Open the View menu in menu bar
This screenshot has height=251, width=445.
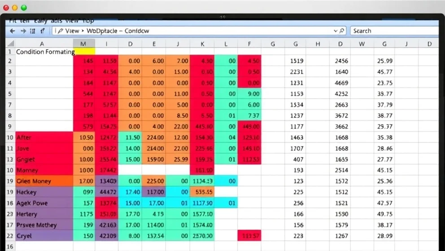(73, 21)
